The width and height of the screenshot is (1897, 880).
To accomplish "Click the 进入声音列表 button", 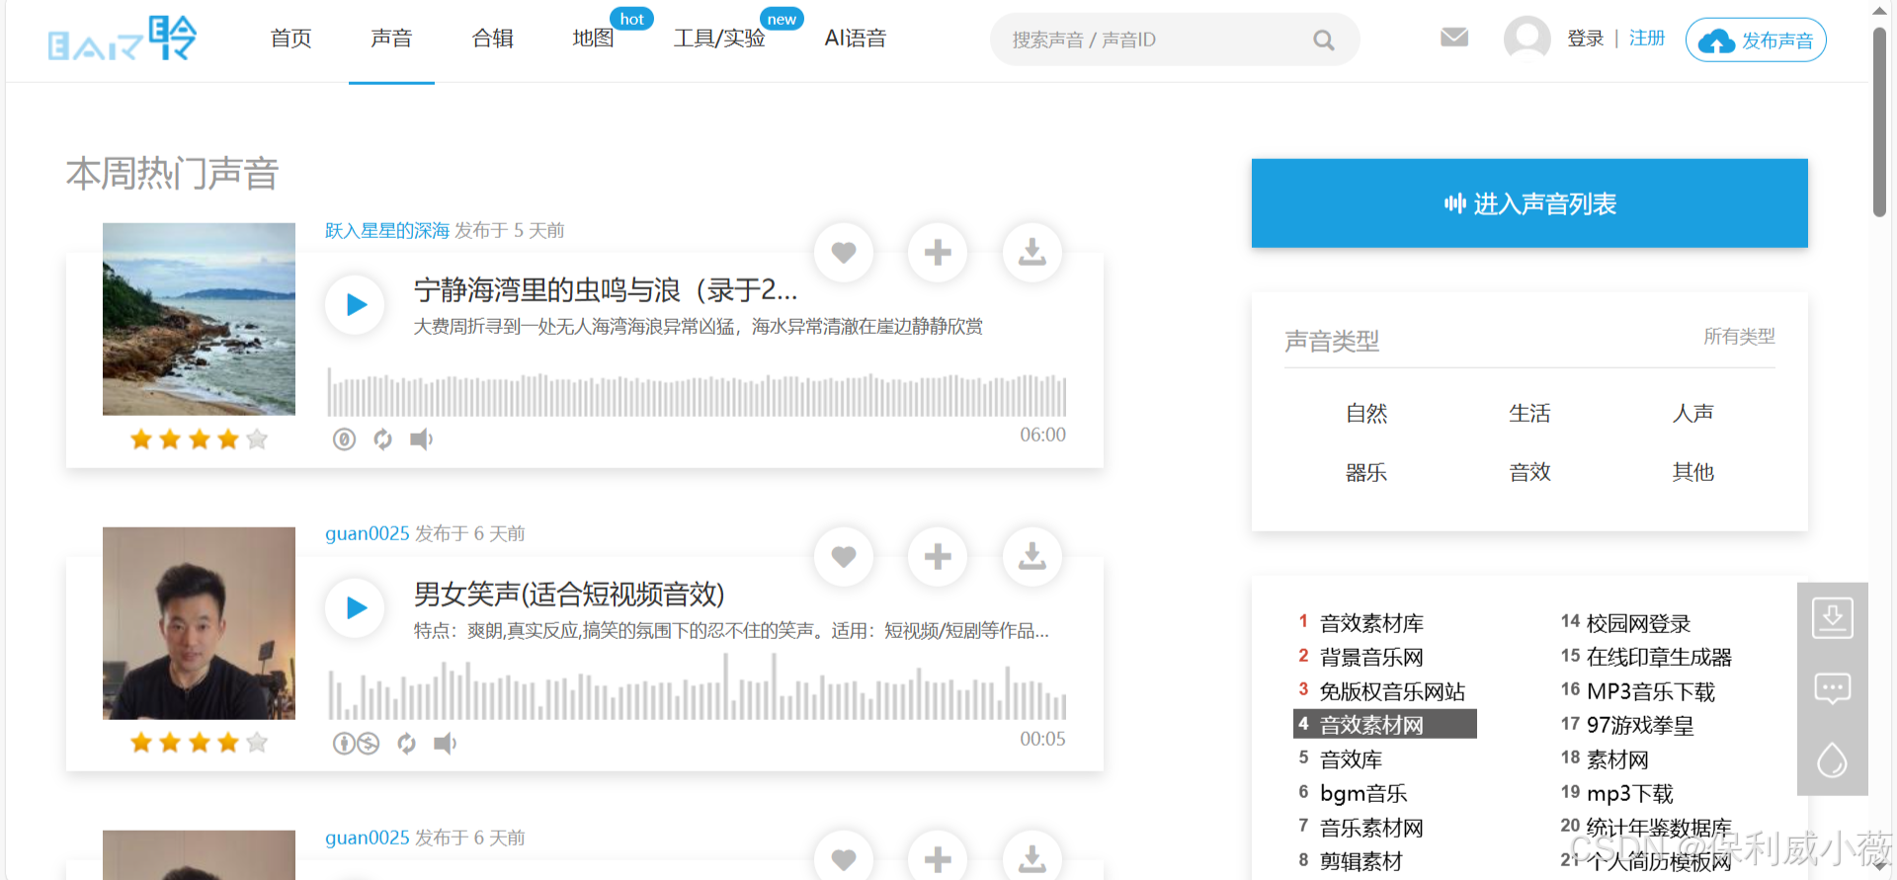I will pyautogui.click(x=1529, y=203).
